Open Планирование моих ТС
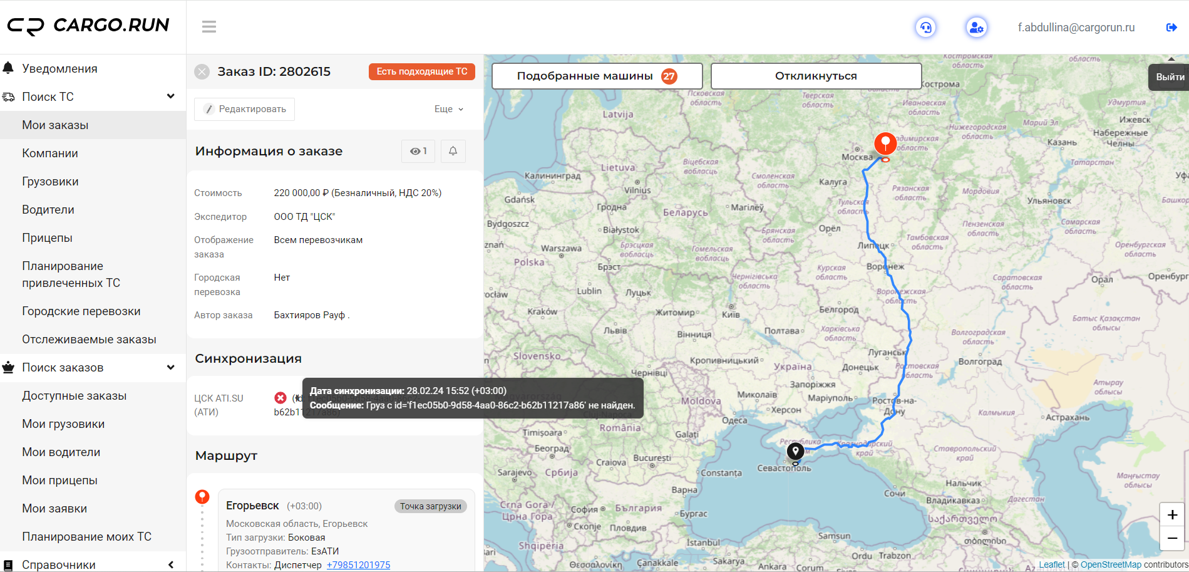This screenshot has width=1189, height=572. 86,536
